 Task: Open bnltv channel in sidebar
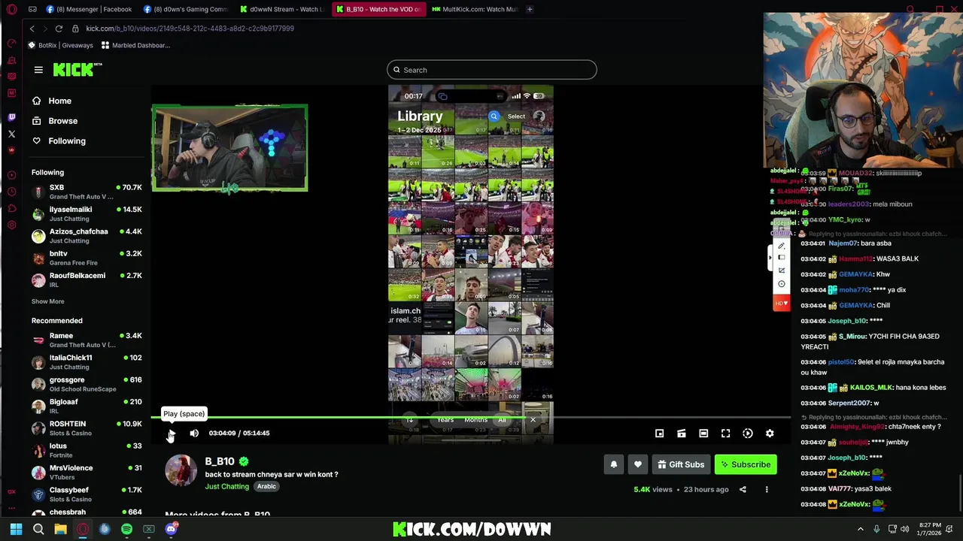pyautogui.click(x=87, y=258)
